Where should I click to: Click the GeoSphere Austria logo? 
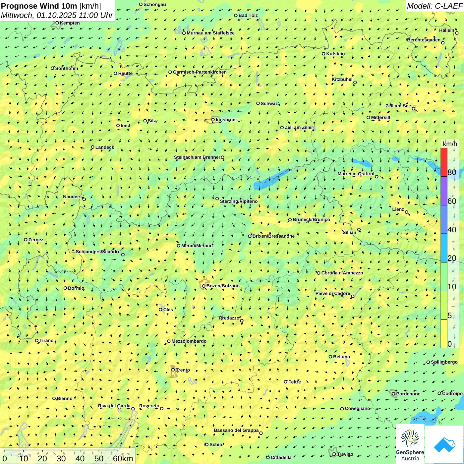410,444
